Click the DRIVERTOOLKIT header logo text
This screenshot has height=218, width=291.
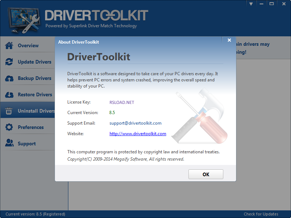96,15
